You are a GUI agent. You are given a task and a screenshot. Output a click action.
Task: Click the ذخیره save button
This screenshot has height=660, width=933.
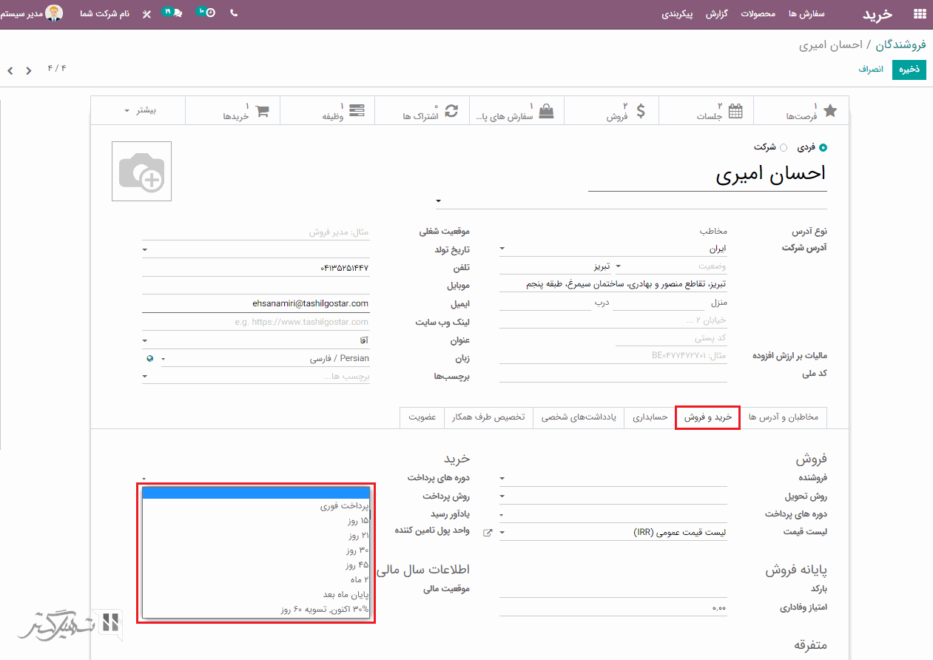909,69
